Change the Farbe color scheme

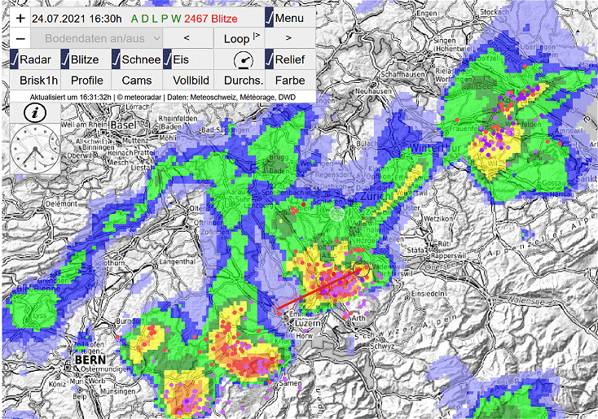point(290,81)
